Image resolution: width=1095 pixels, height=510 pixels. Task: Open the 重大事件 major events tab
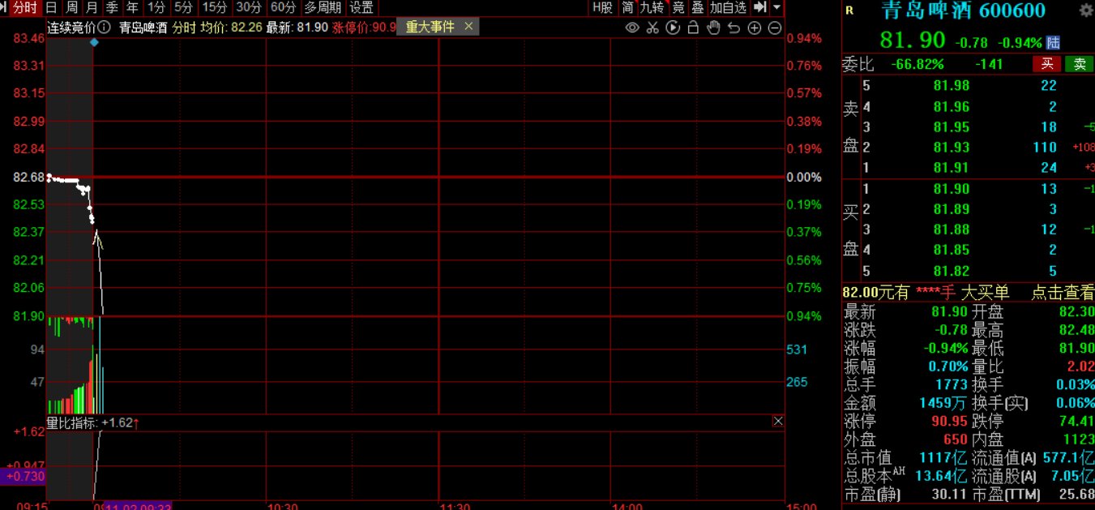click(430, 28)
